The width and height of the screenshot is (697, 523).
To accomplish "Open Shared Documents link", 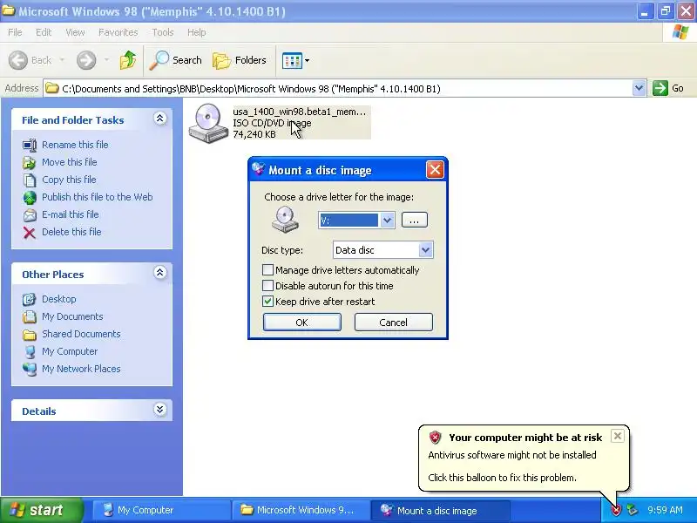I will (x=81, y=334).
